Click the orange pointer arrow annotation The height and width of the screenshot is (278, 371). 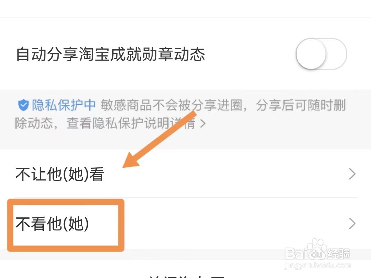click(159, 140)
